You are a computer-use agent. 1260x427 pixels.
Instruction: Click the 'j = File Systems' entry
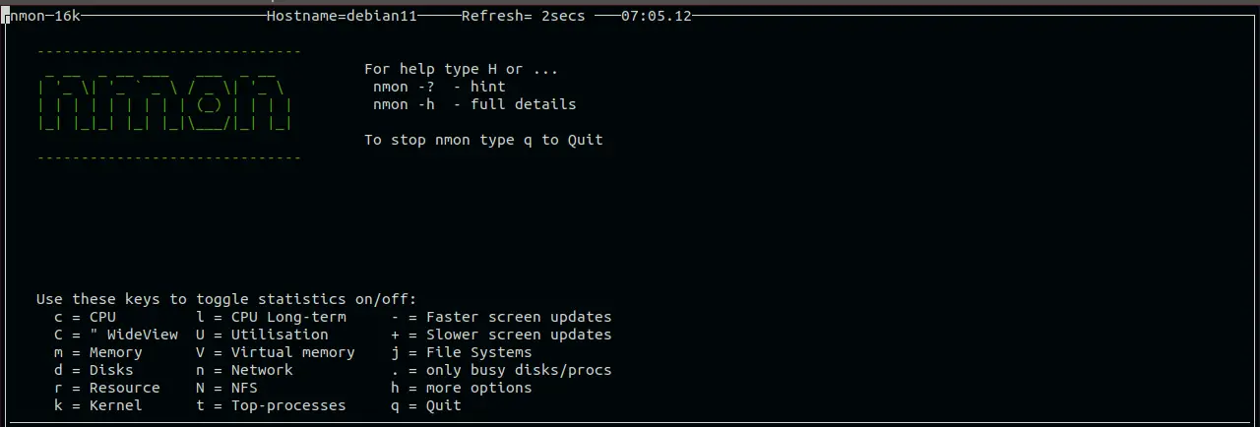[462, 352]
